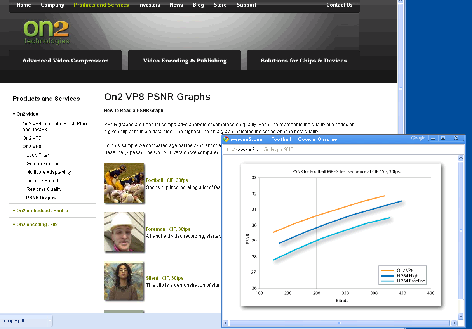Click the Football popup window title text

point(284,139)
